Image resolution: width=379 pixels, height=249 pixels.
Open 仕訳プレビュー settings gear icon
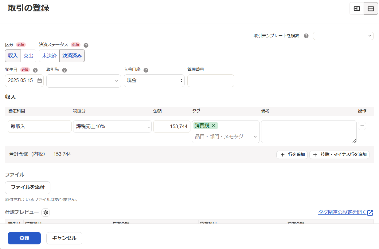(46, 212)
